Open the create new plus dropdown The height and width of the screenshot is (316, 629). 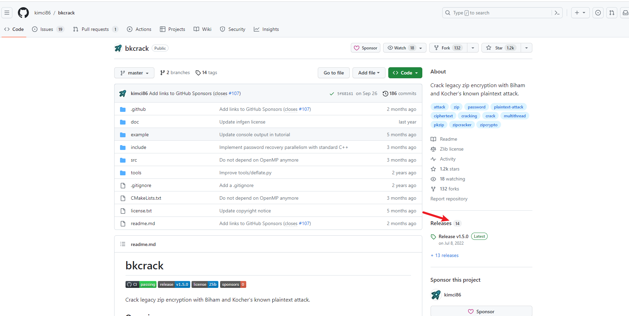(x=580, y=13)
